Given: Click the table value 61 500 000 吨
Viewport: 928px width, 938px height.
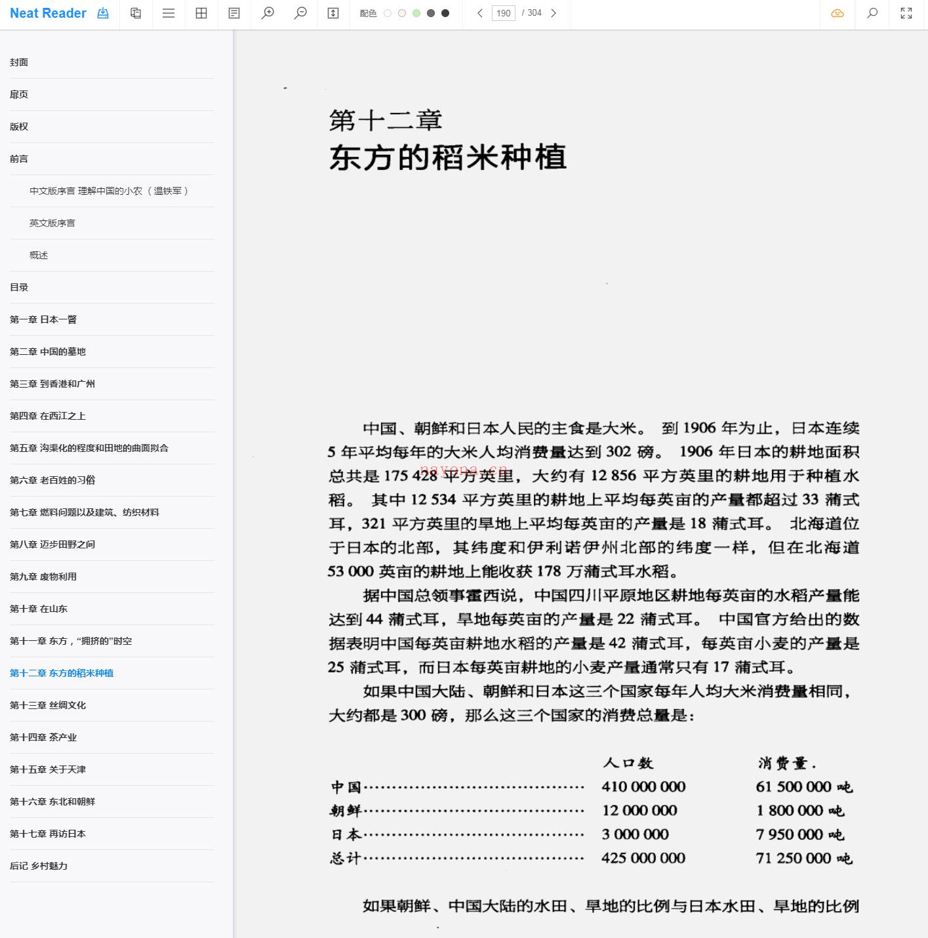Looking at the screenshot, I should pos(804,786).
